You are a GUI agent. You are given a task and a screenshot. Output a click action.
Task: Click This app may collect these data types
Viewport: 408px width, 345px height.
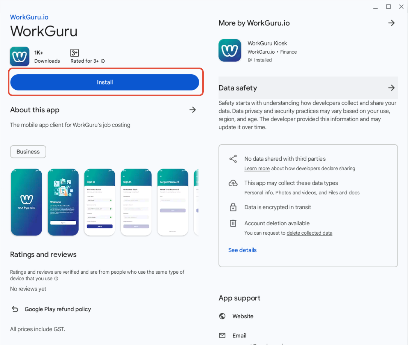click(x=291, y=183)
